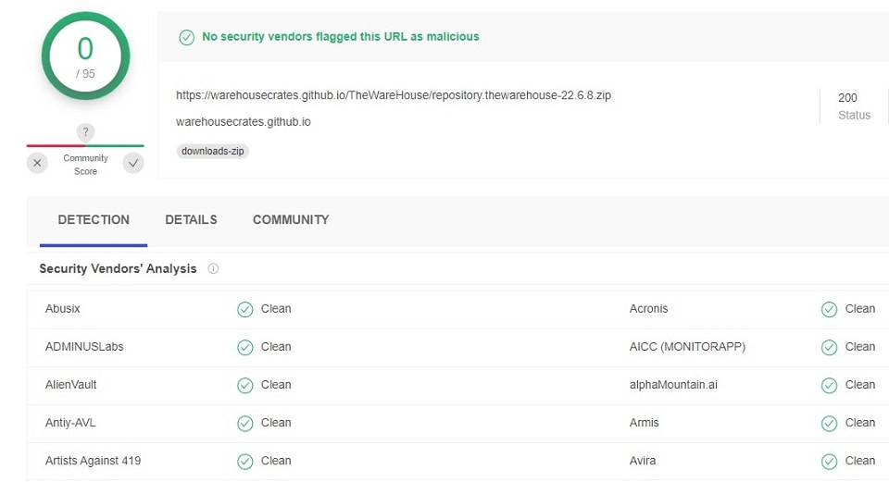Click the community score red-green bar
The image size is (889, 482).
coord(85,145)
